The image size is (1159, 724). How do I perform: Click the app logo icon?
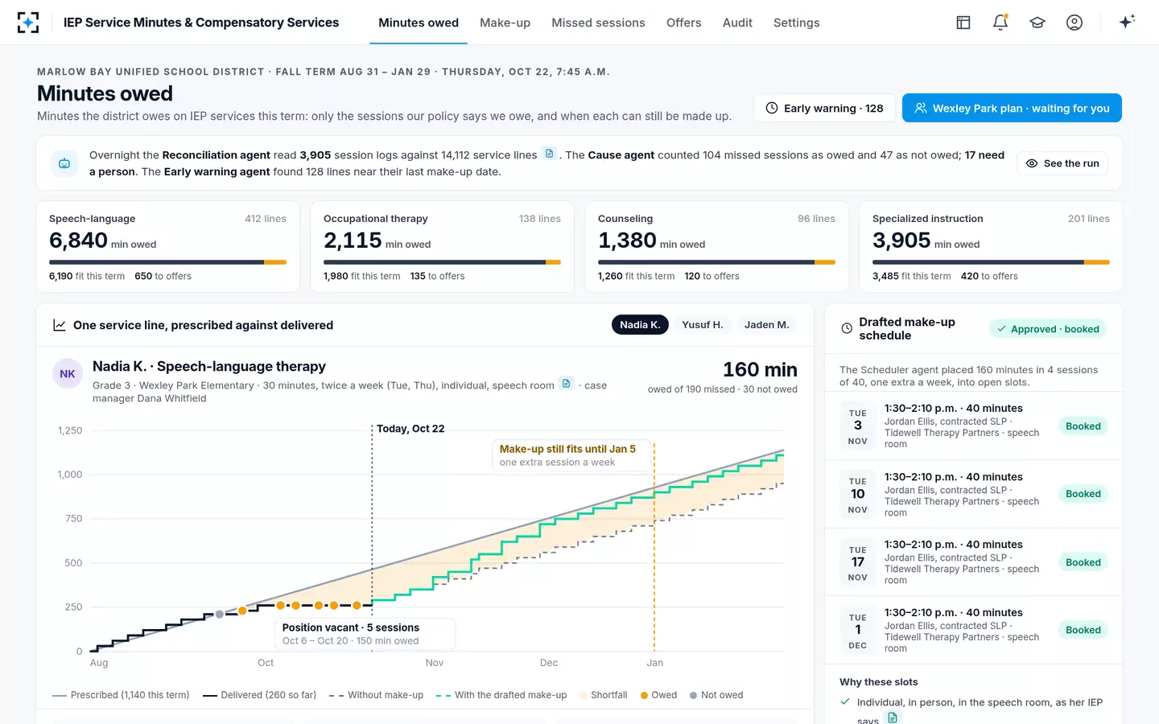click(28, 23)
